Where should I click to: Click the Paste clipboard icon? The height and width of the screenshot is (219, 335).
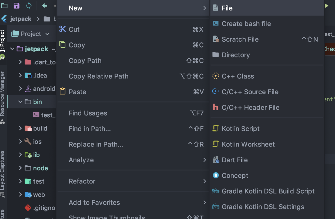(x=62, y=92)
